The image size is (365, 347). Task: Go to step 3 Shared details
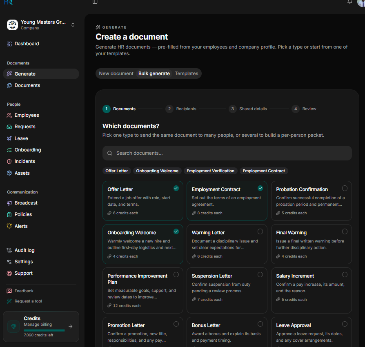[x=248, y=109]
